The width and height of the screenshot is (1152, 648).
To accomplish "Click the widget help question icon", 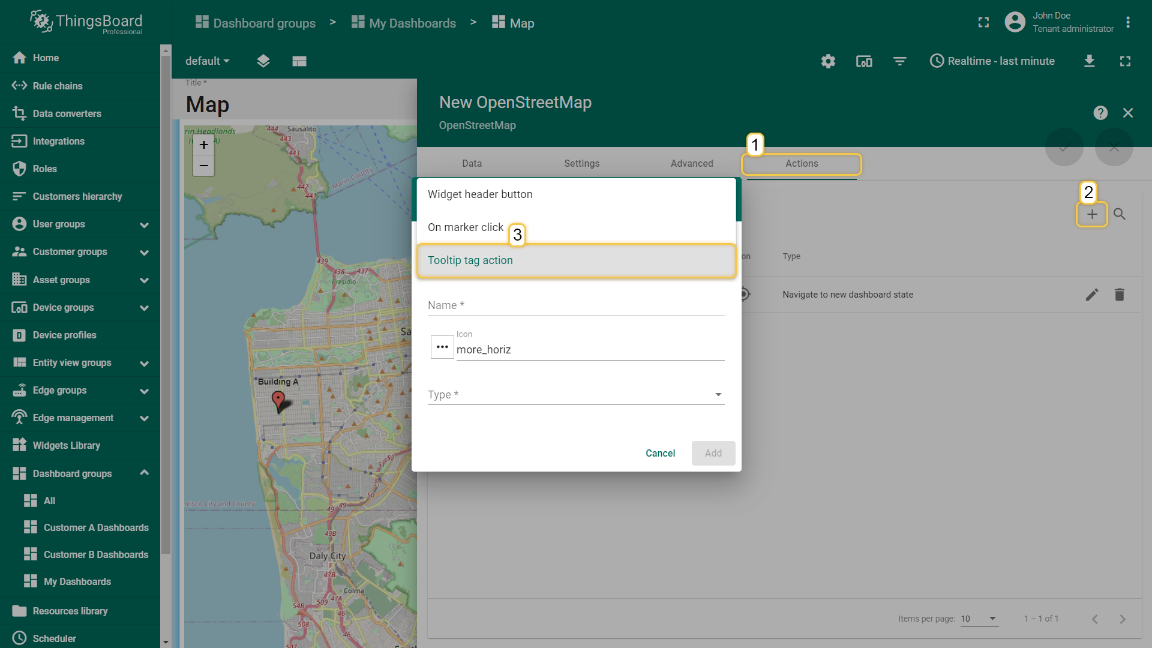I will pyautogui.click(x=1100, y=113).
